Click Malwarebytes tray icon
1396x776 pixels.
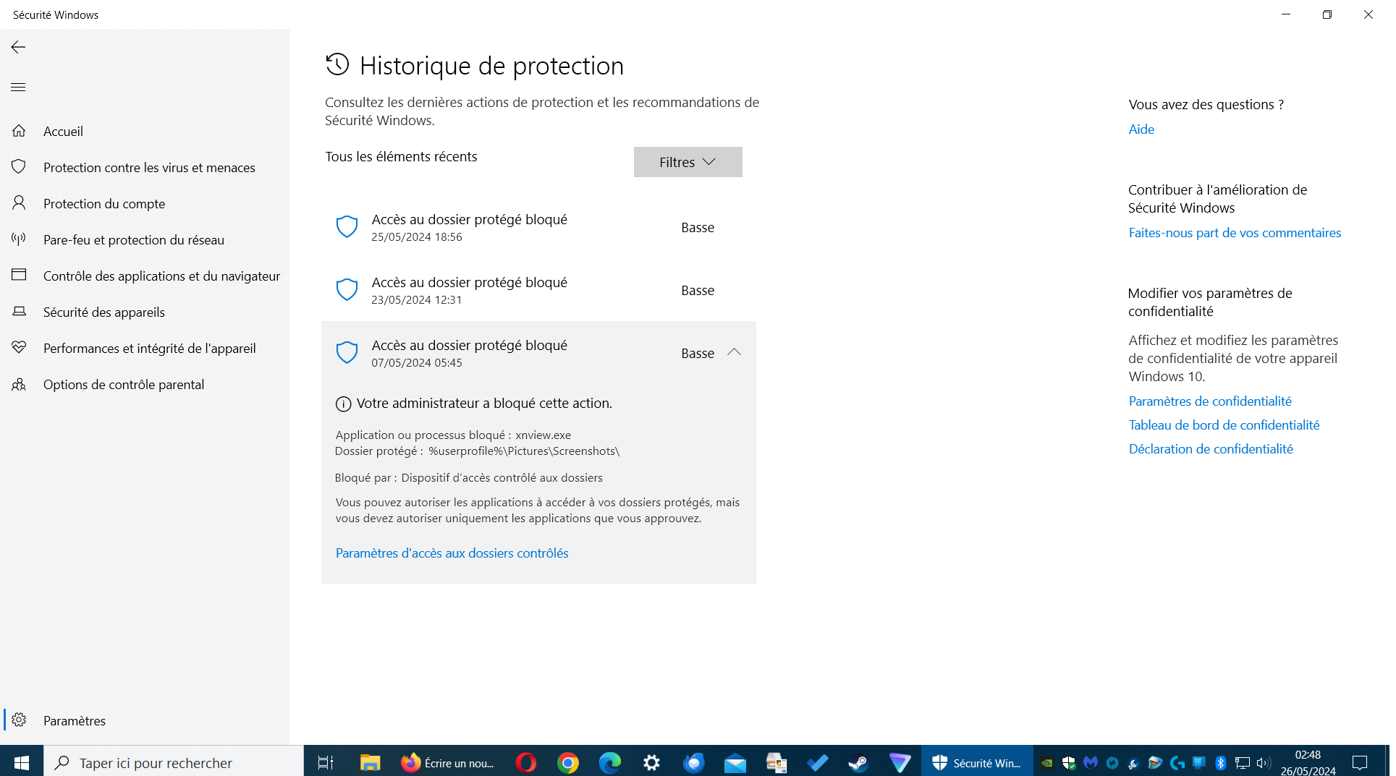[x=1091, y=762]
